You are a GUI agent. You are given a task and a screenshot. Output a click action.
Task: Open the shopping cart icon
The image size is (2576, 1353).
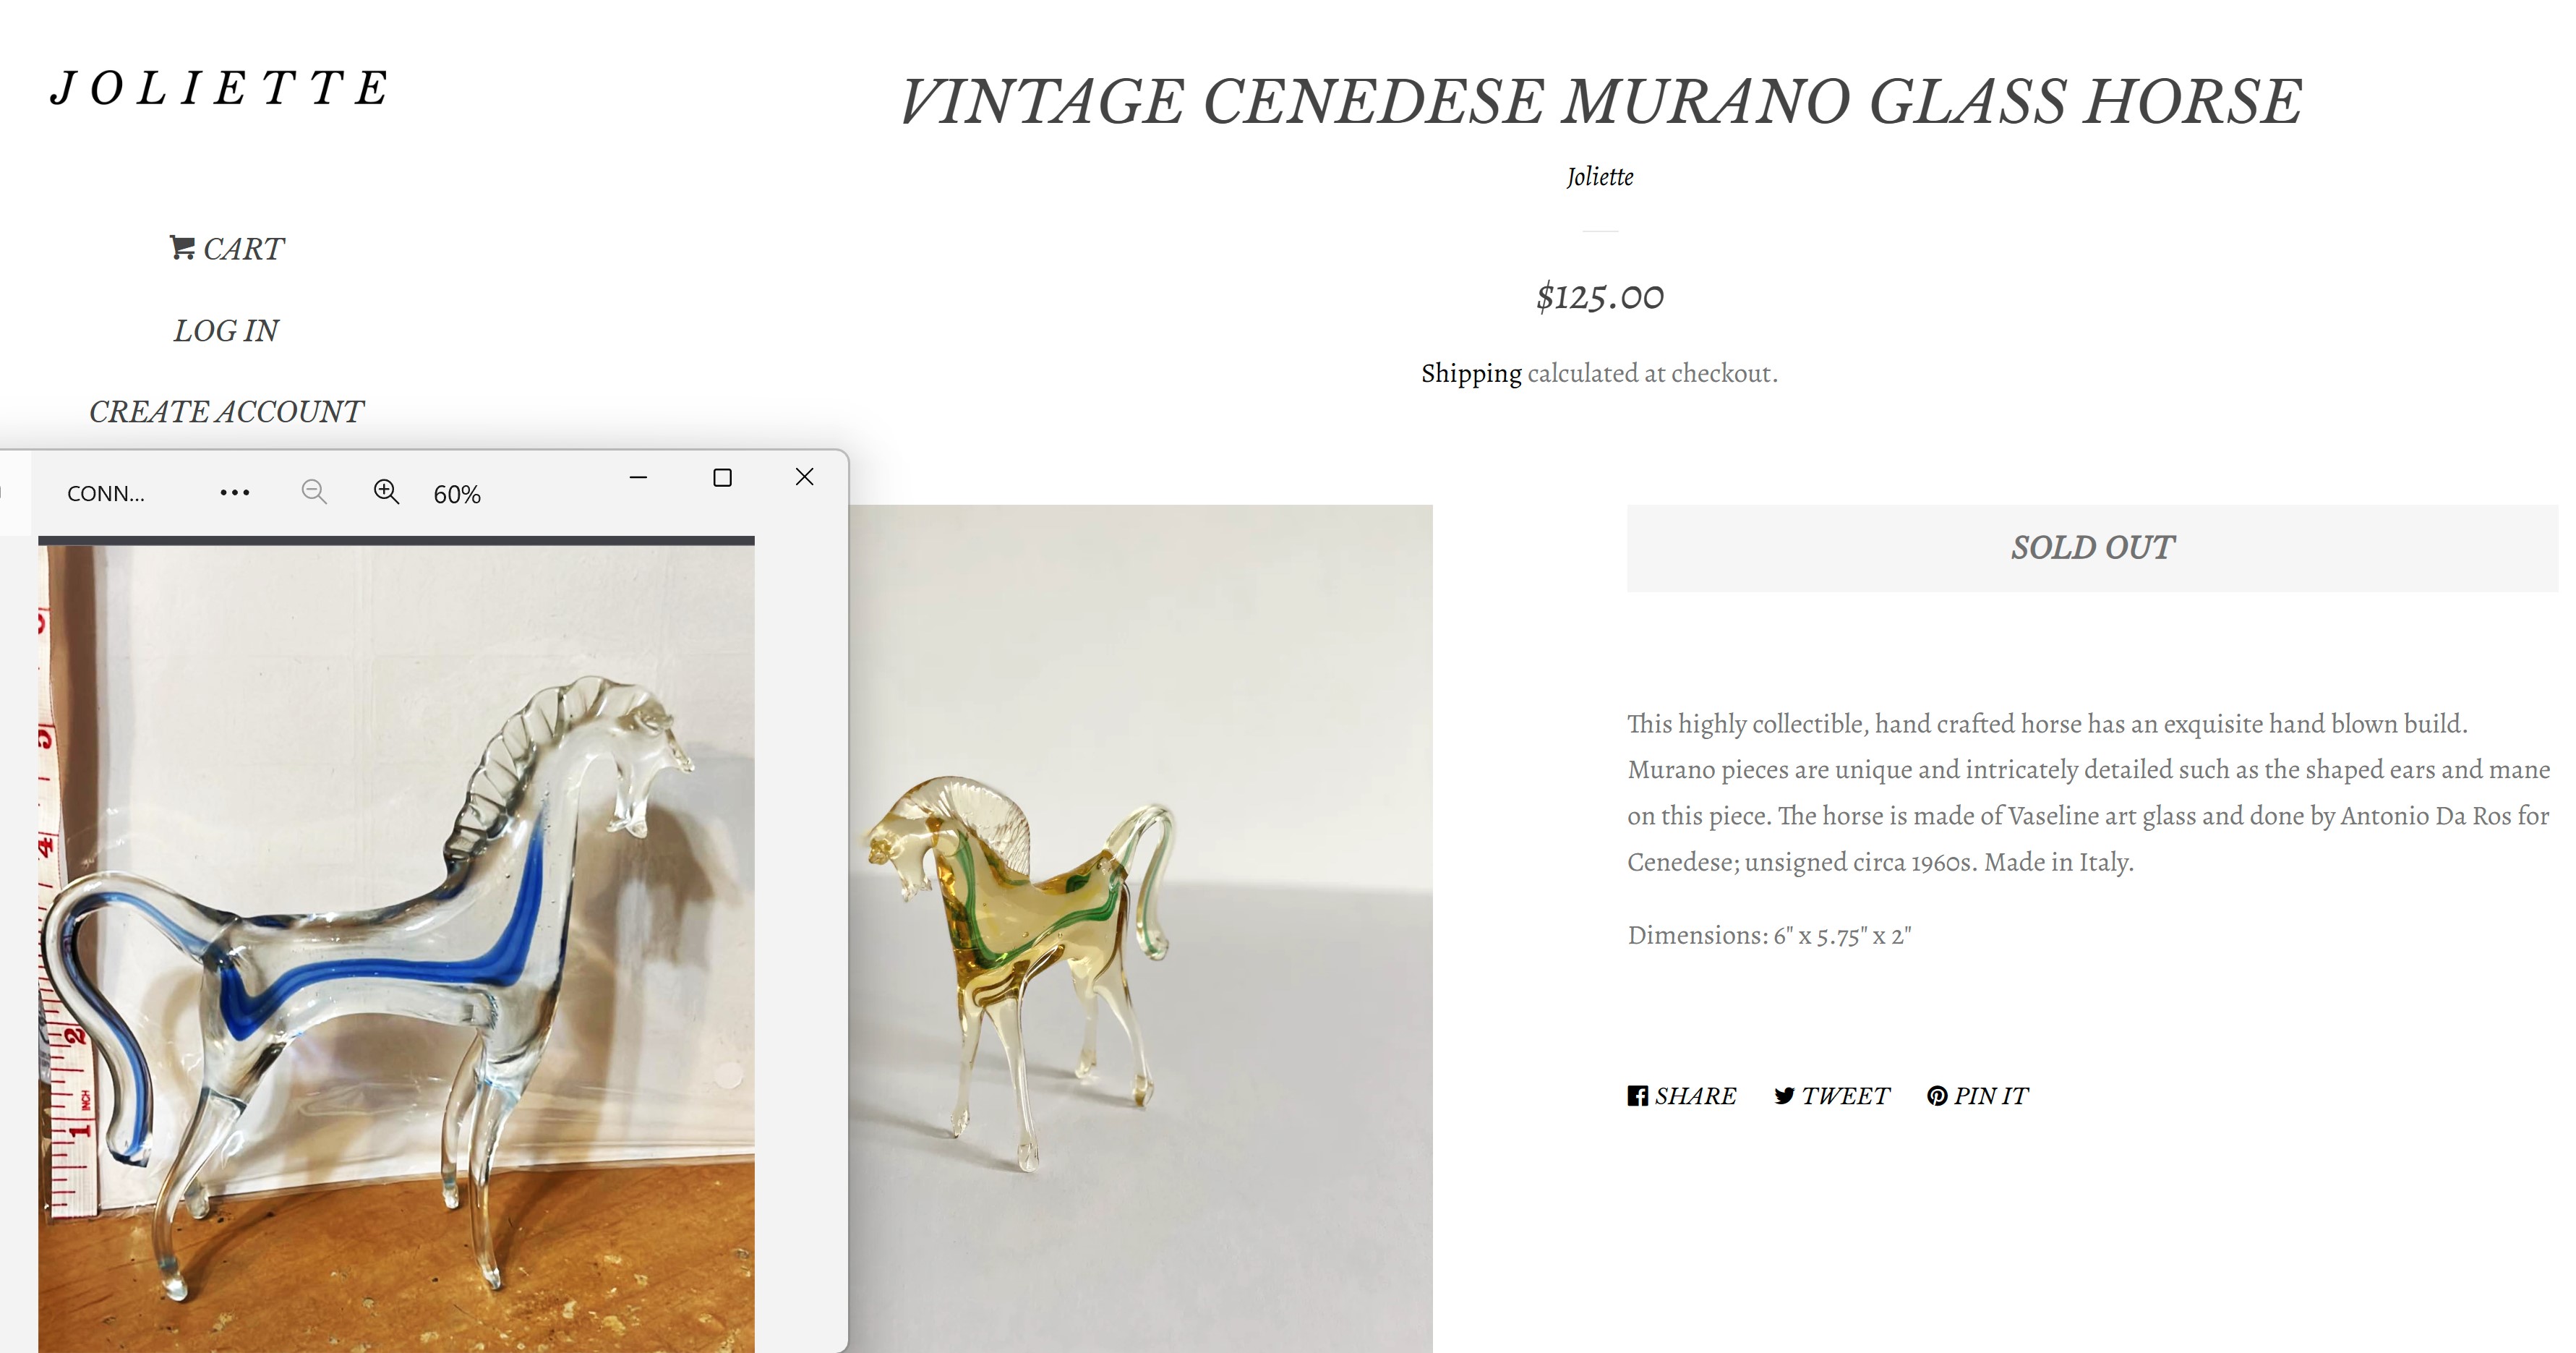tap(182, 247)
